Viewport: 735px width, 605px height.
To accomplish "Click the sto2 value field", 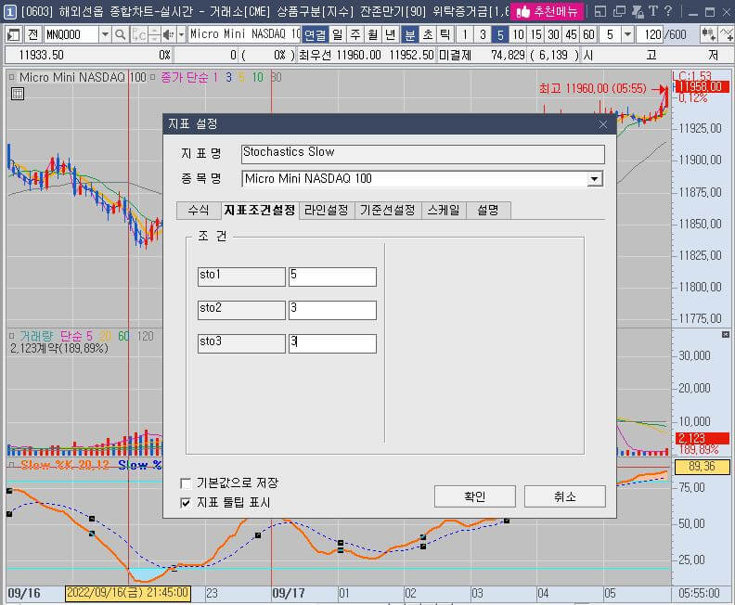I will tap(332, 310).
